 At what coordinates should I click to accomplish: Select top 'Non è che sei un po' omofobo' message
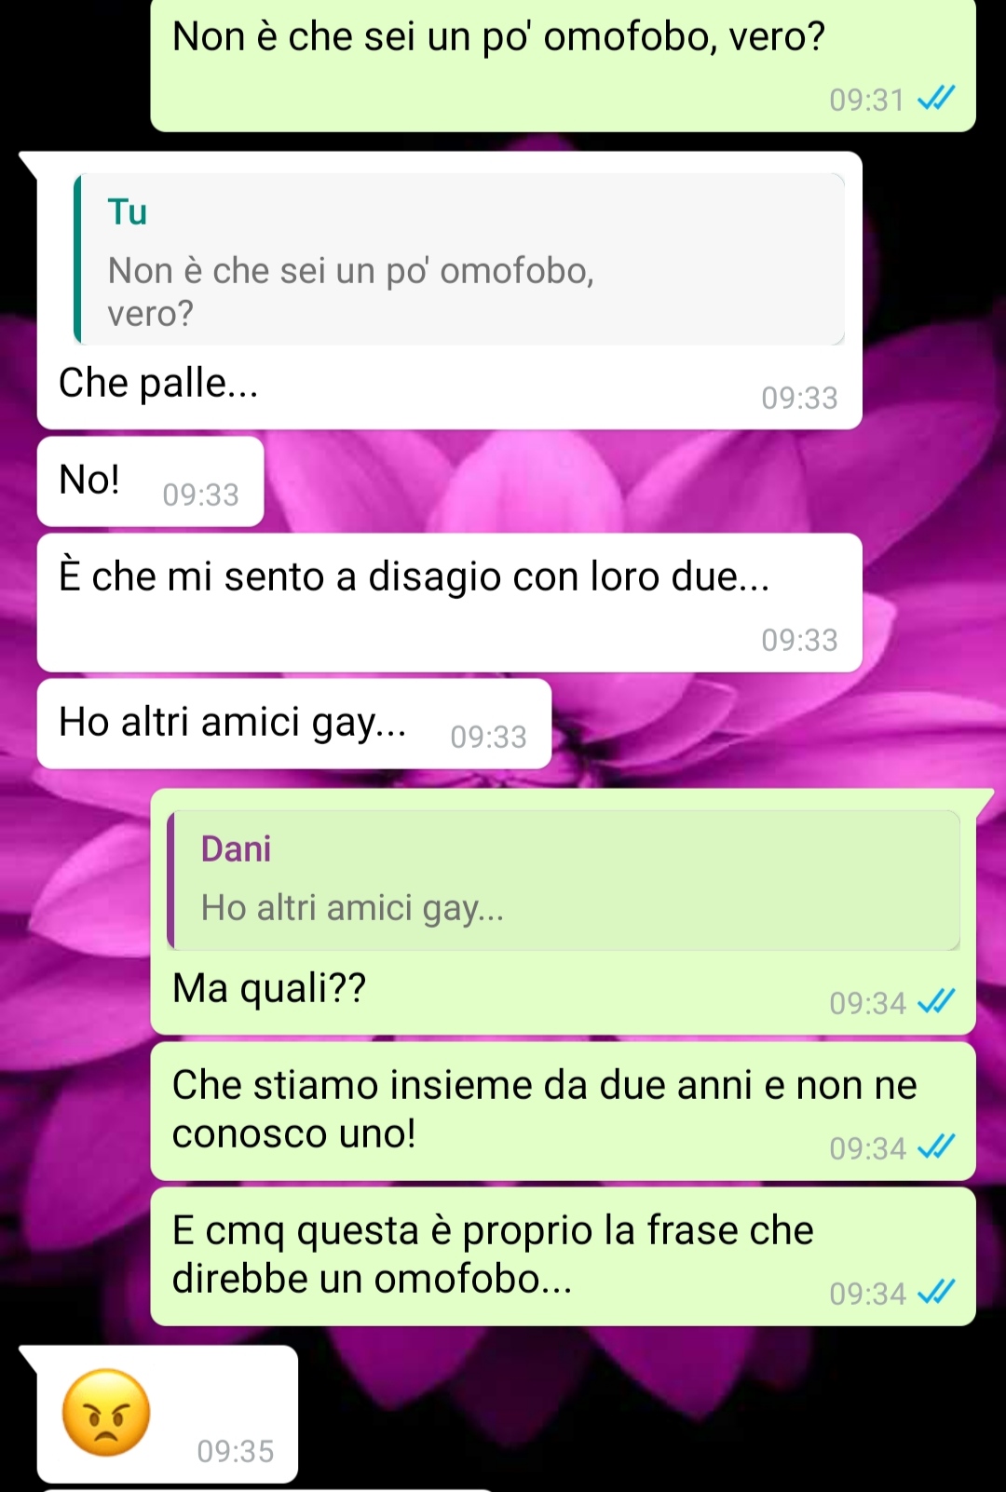(563, 65)
